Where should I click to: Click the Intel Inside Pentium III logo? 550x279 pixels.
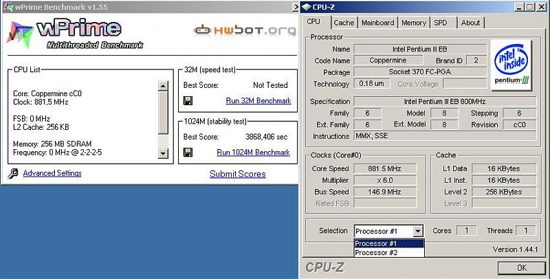(x=511, y=65)
